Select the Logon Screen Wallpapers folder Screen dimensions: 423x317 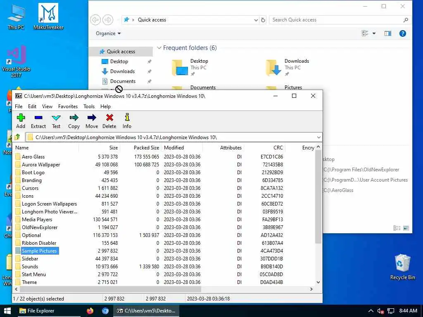tap(49, 204)
